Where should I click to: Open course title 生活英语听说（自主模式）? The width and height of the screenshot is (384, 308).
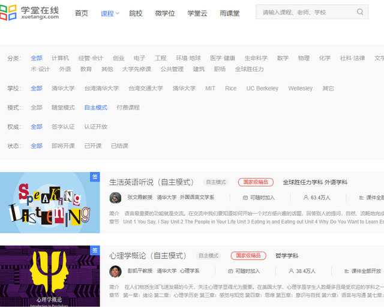pyautogui.click(x=152, y=182)
